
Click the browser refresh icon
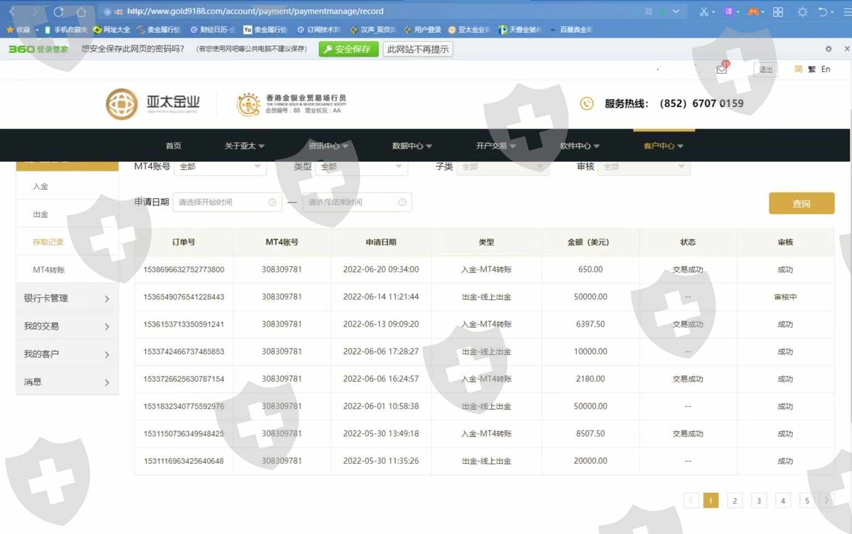coord(59,11)
